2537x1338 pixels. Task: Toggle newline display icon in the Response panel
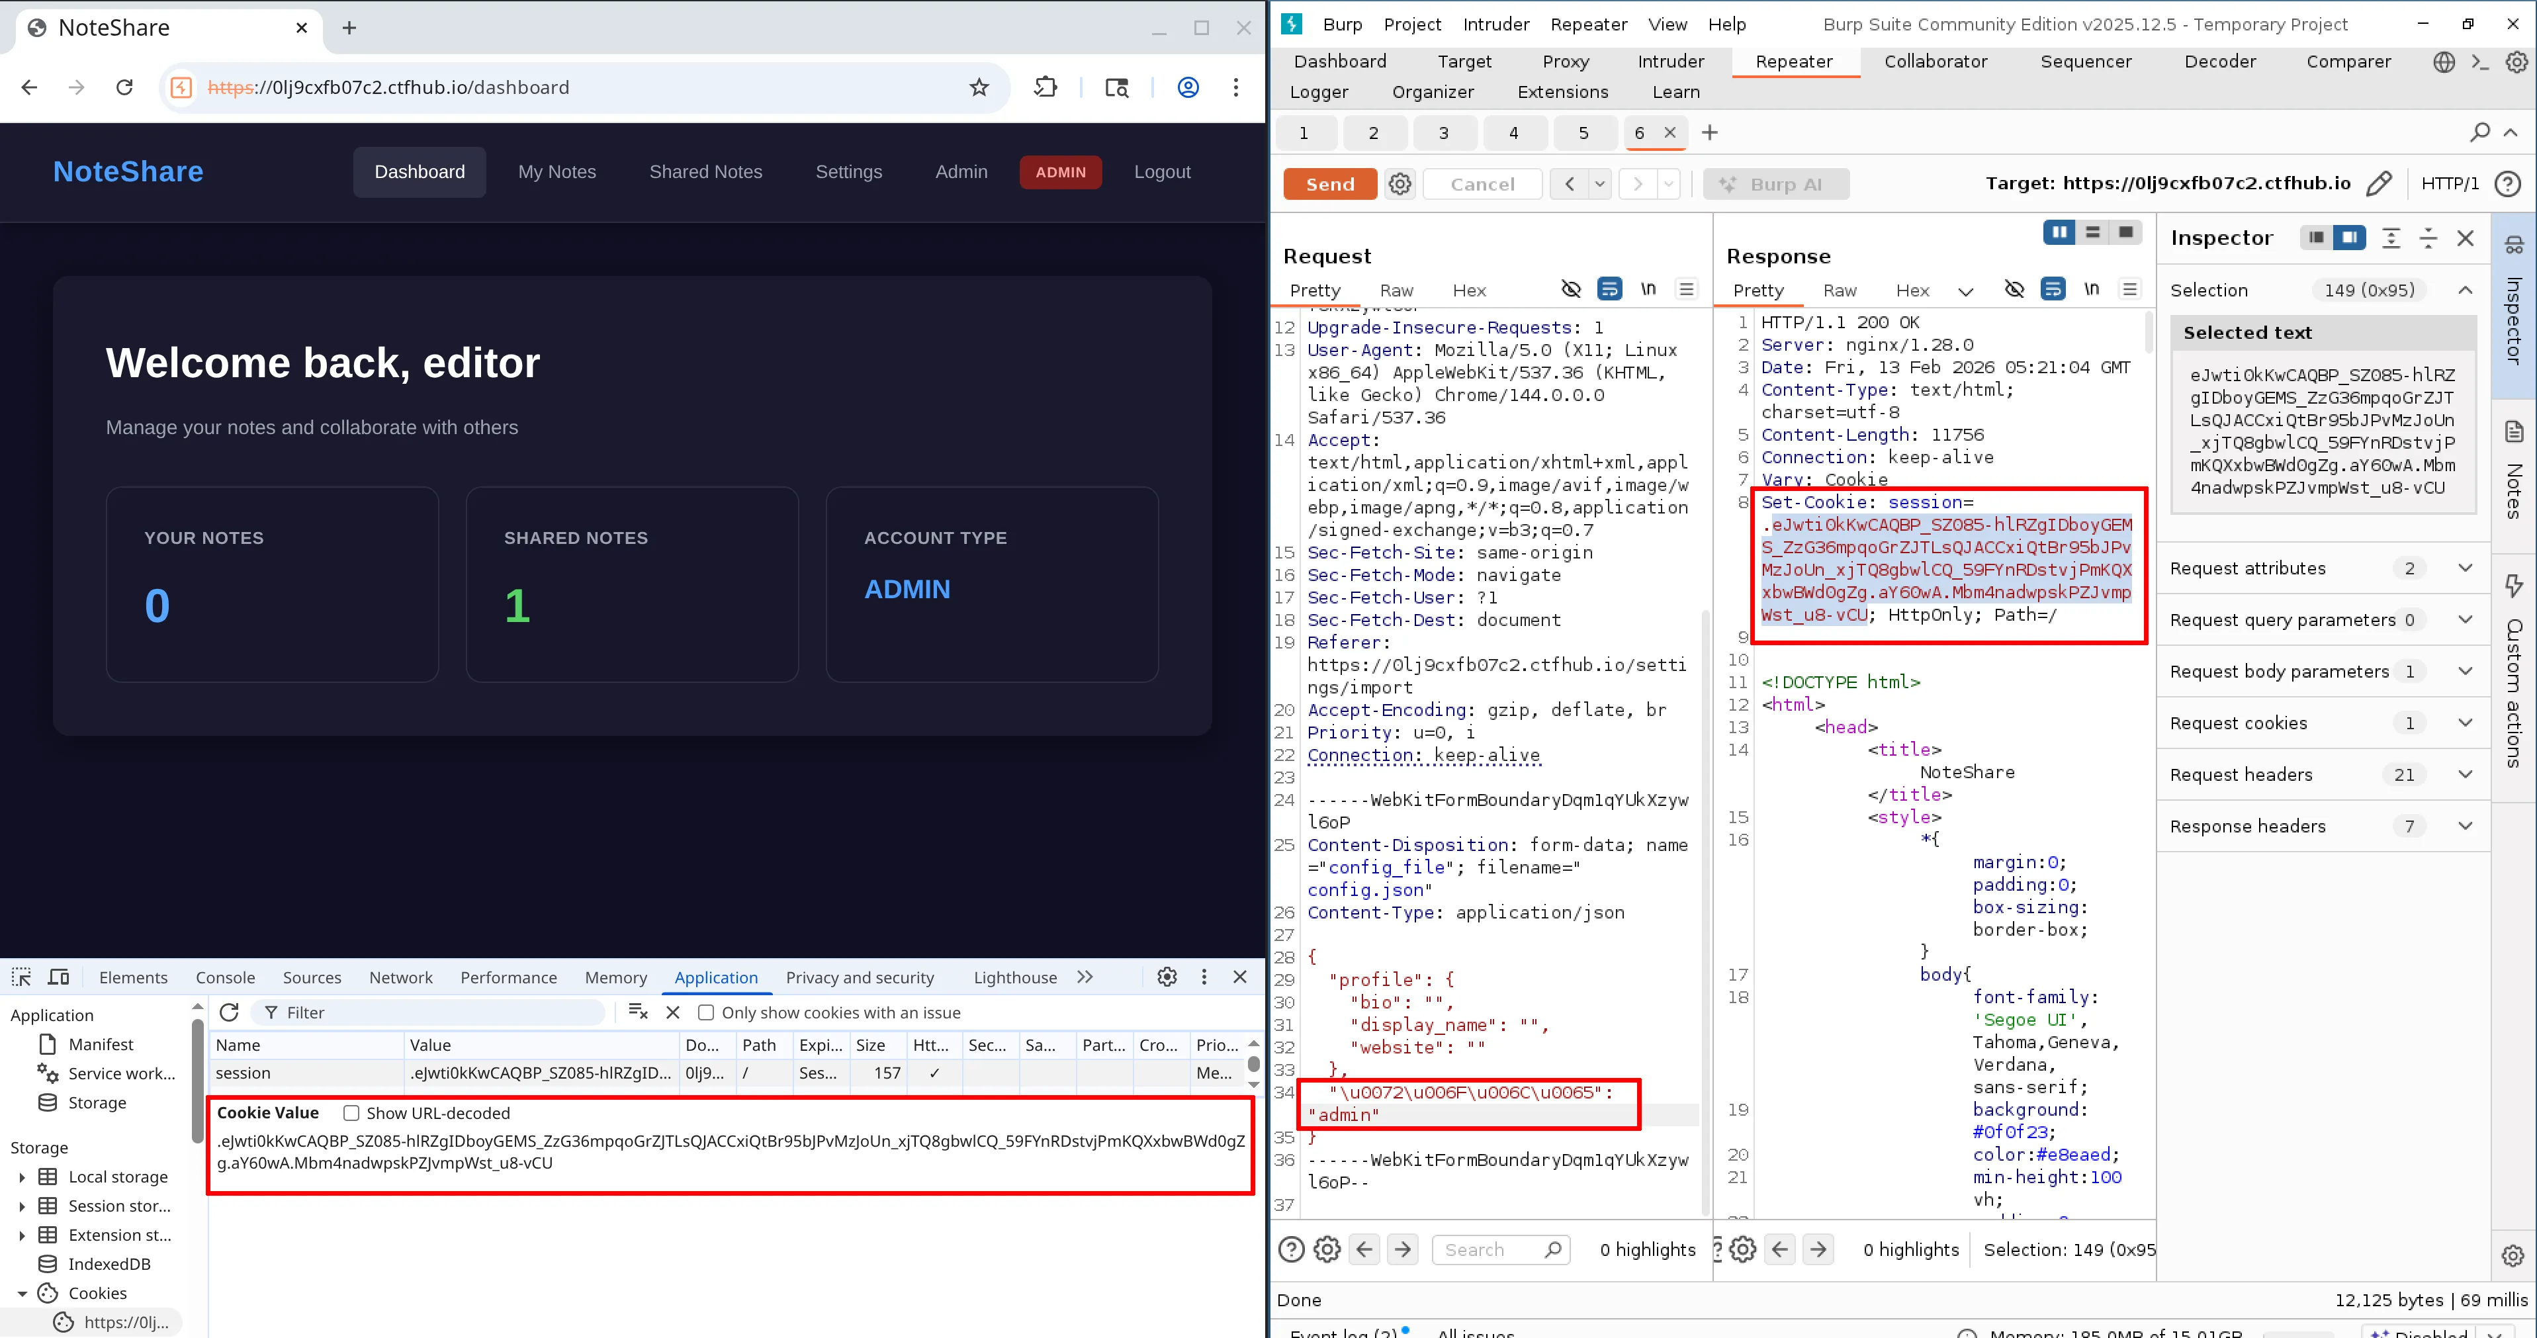(2093, 289)
